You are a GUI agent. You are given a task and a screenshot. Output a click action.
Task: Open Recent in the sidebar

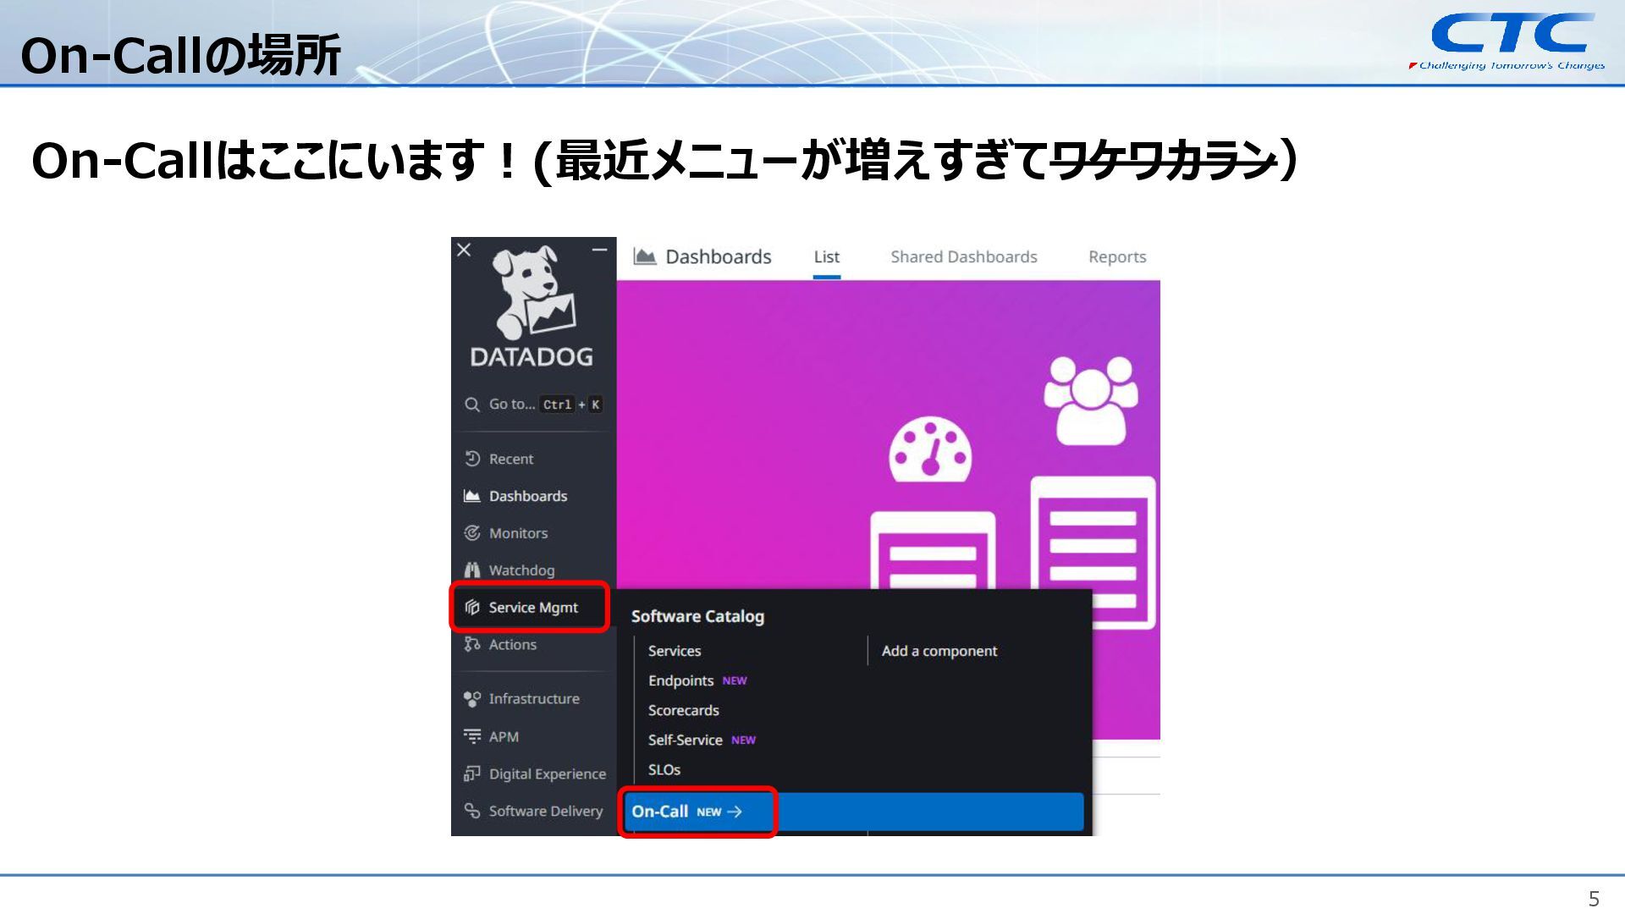tap(511, 459)
